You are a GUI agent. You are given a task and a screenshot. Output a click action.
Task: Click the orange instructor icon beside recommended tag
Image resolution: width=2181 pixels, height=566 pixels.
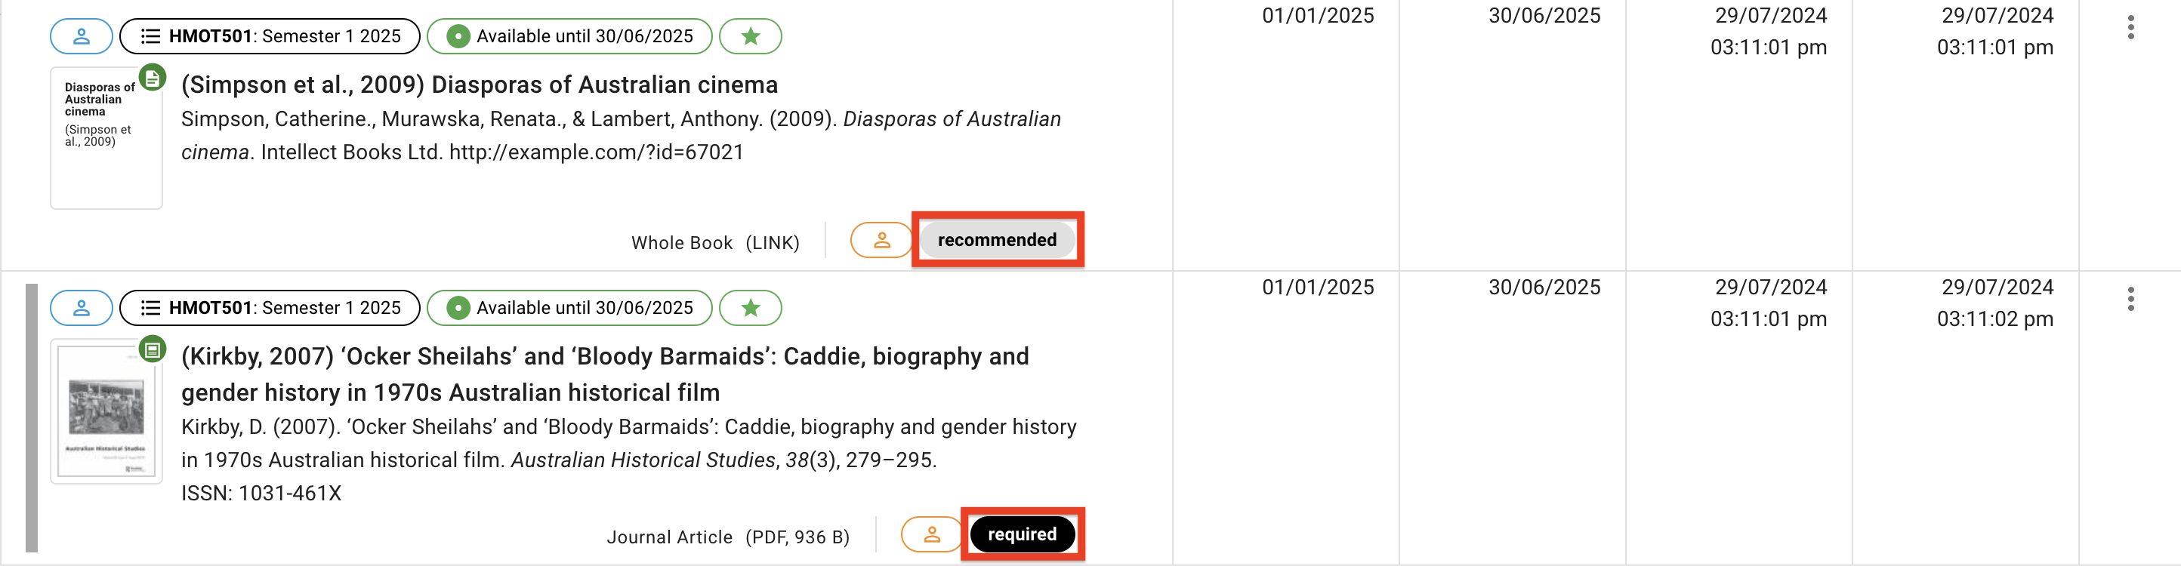click(881, 240)
